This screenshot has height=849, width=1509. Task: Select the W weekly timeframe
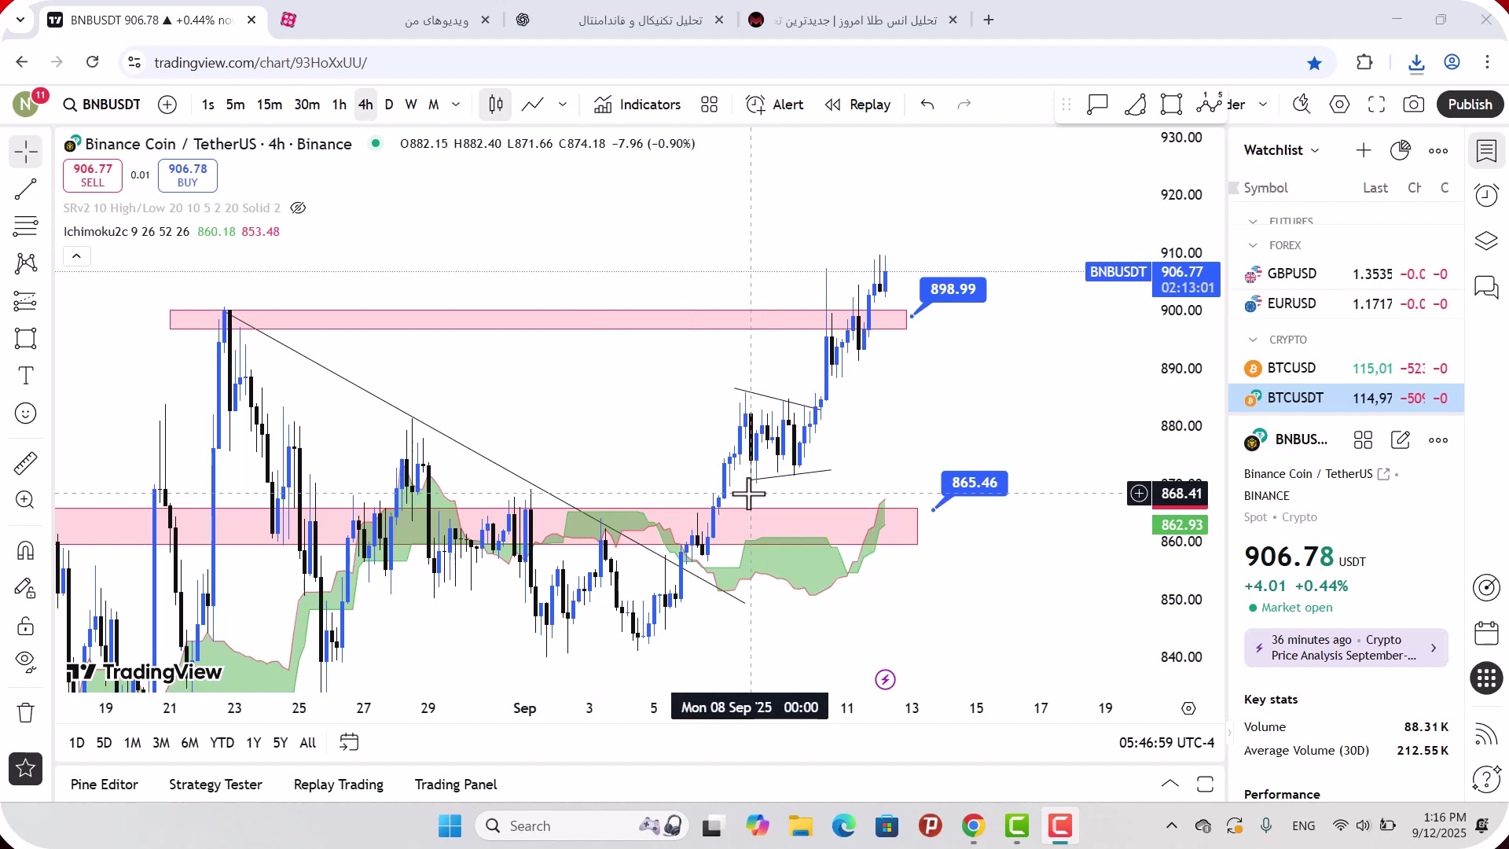click(x=410, y=105)
